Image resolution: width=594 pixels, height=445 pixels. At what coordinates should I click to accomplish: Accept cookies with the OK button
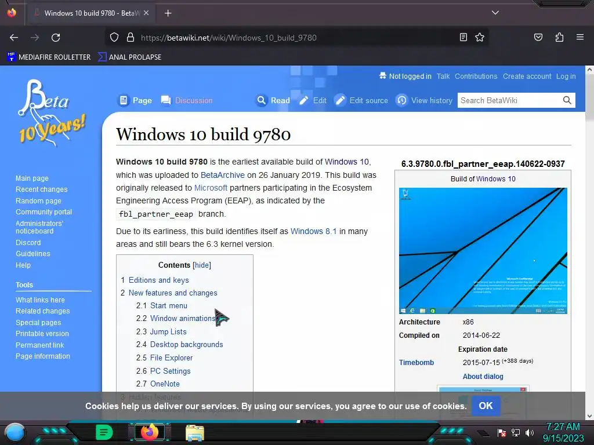486,406
